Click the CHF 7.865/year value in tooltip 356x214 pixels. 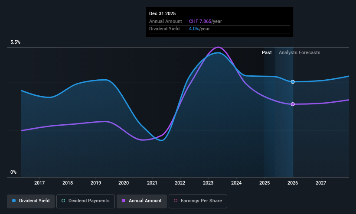pos(206,21)
